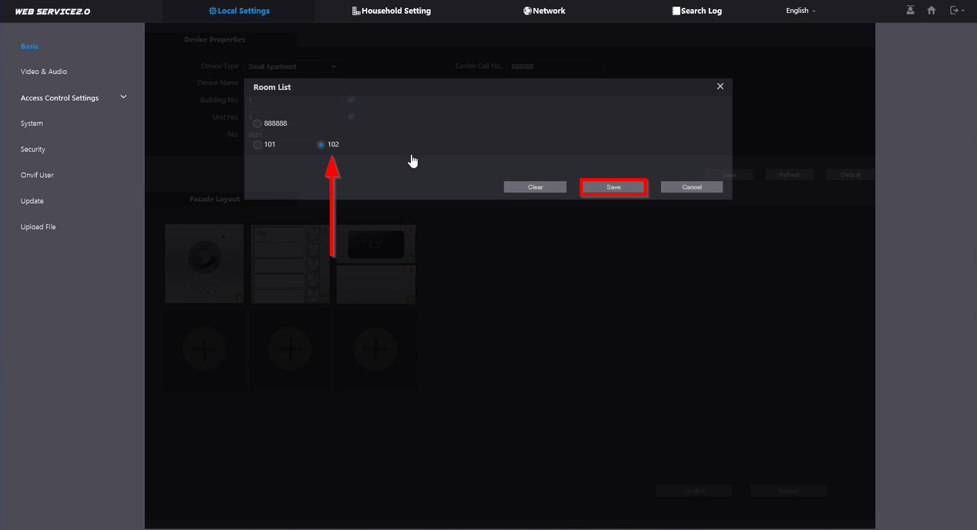
Task: Open the Household Setting tab
Action: [391, 11]
